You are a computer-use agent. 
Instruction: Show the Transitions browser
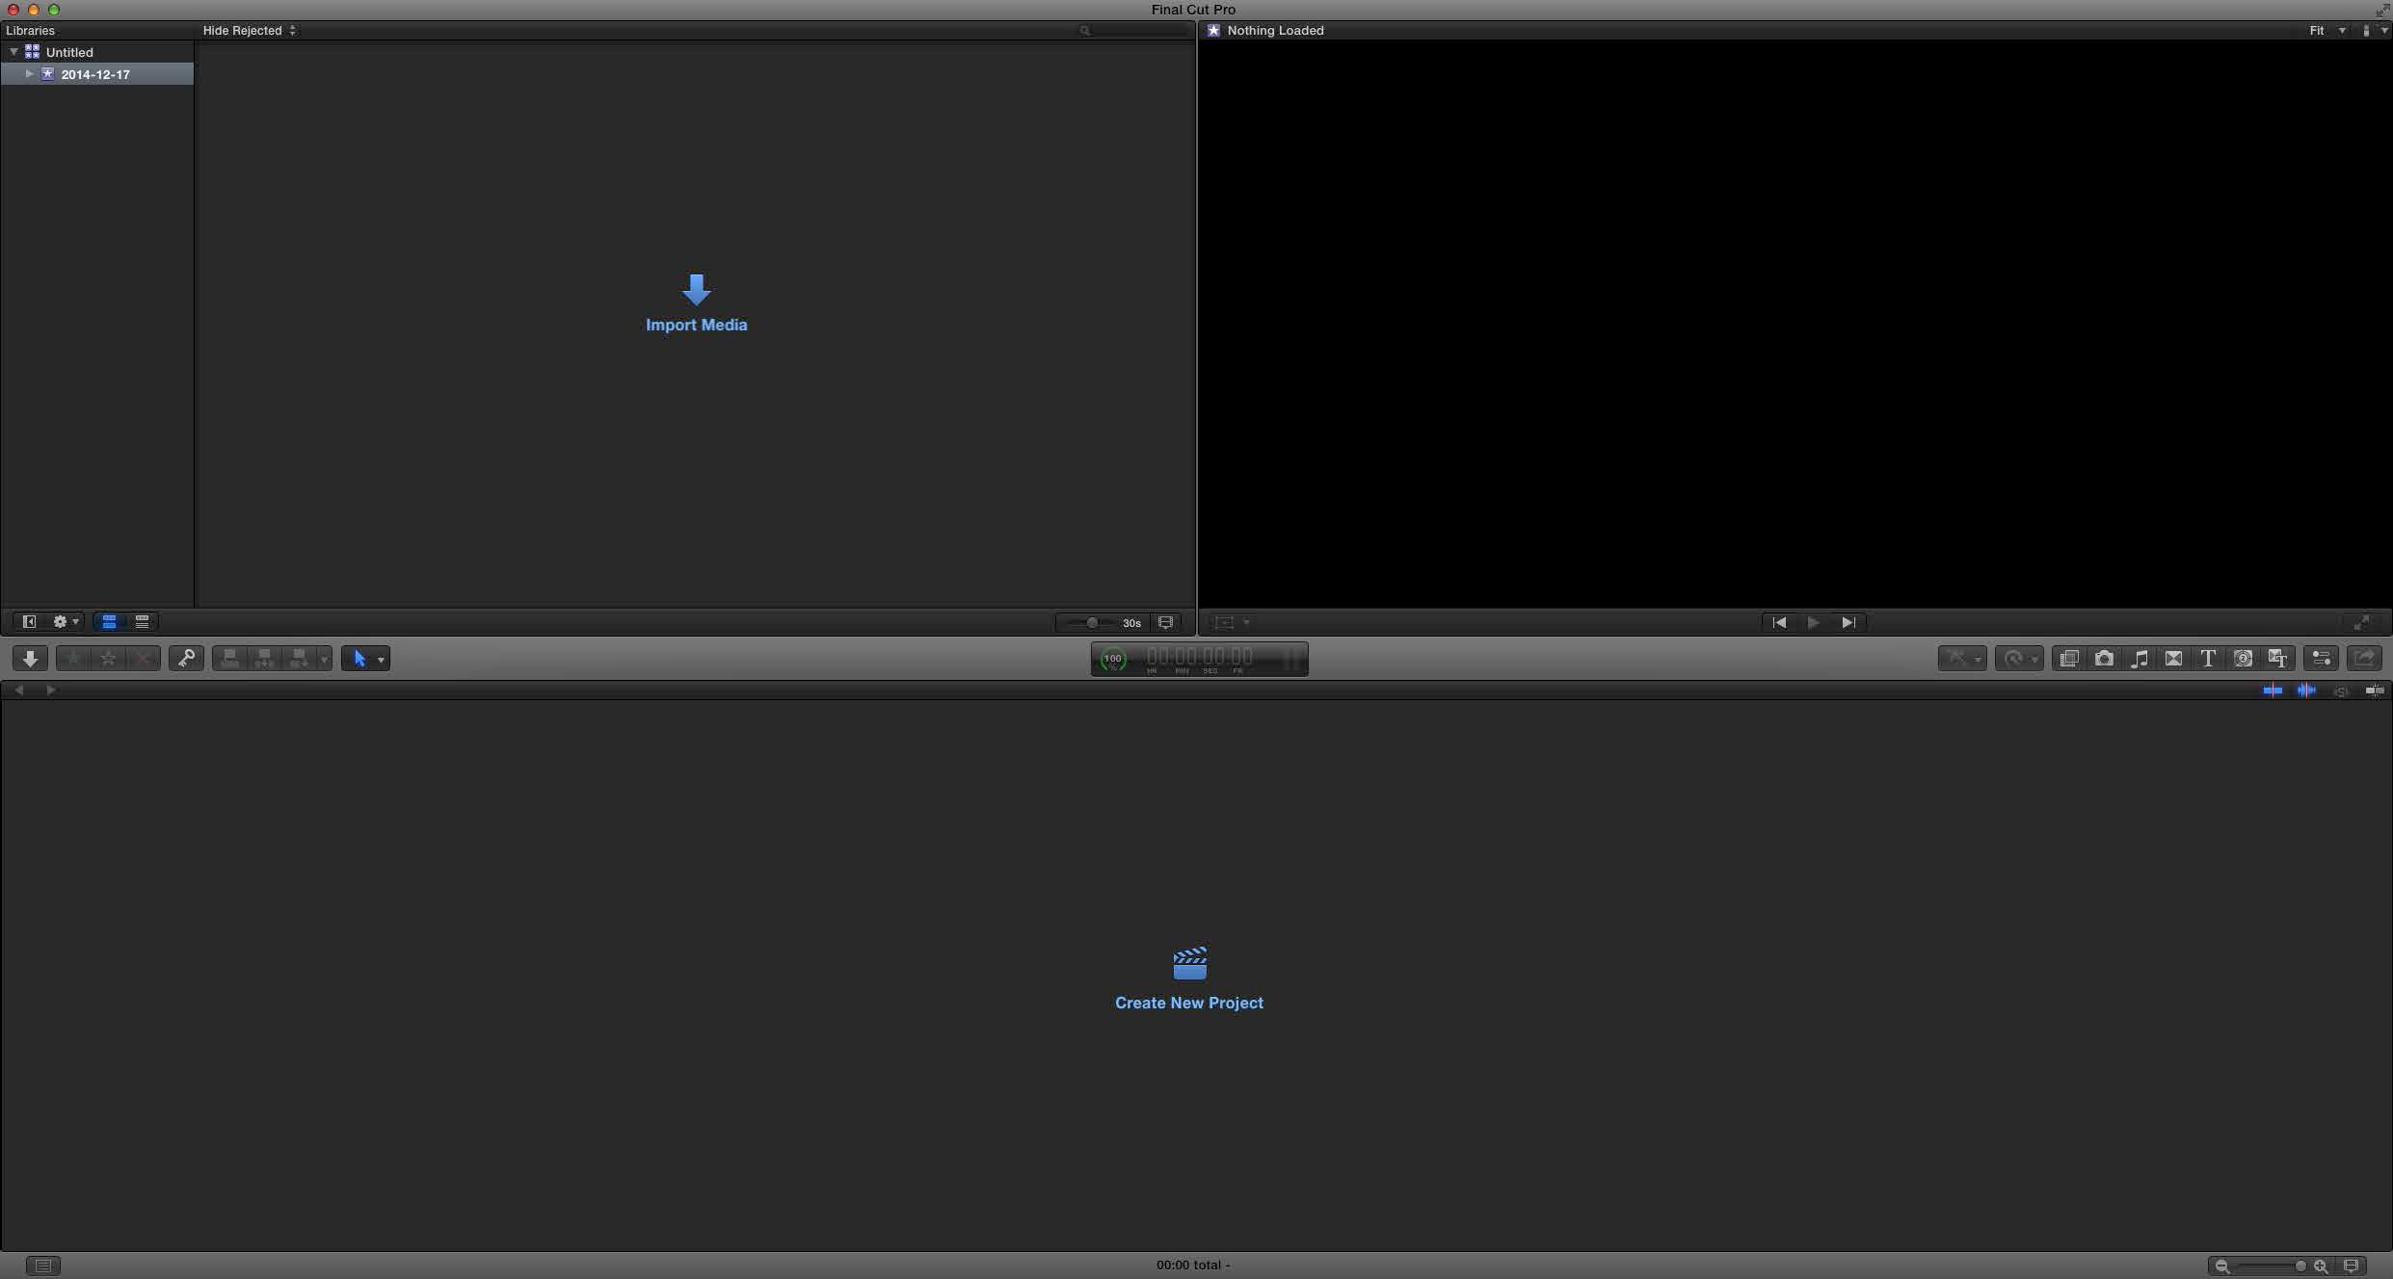(2173, 659)
